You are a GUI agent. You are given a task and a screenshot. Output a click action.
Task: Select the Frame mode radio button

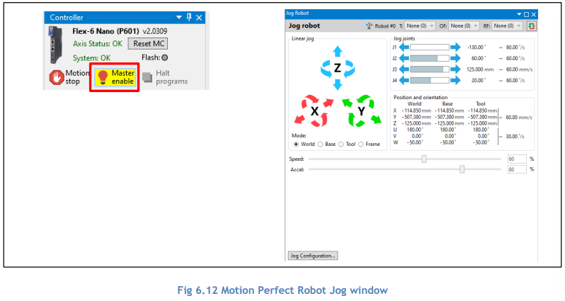[360, 144]
